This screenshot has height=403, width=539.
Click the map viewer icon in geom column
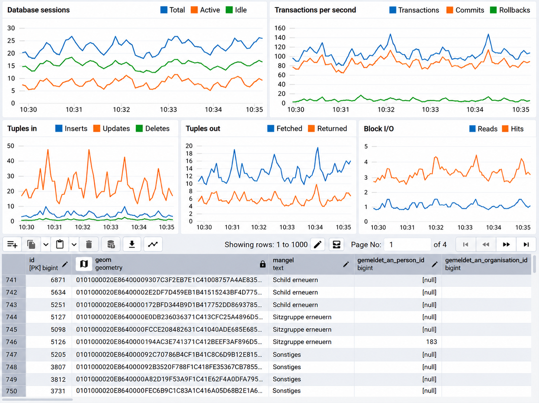84,264
